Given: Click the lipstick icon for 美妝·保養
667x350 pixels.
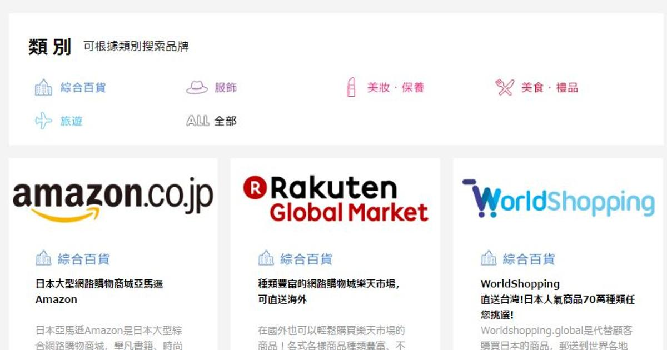Looking at the screenshot, I should (351, 88).
